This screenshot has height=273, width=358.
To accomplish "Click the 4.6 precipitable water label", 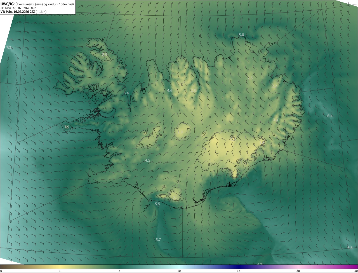I will pyautogui.click(x=170, y=90).
